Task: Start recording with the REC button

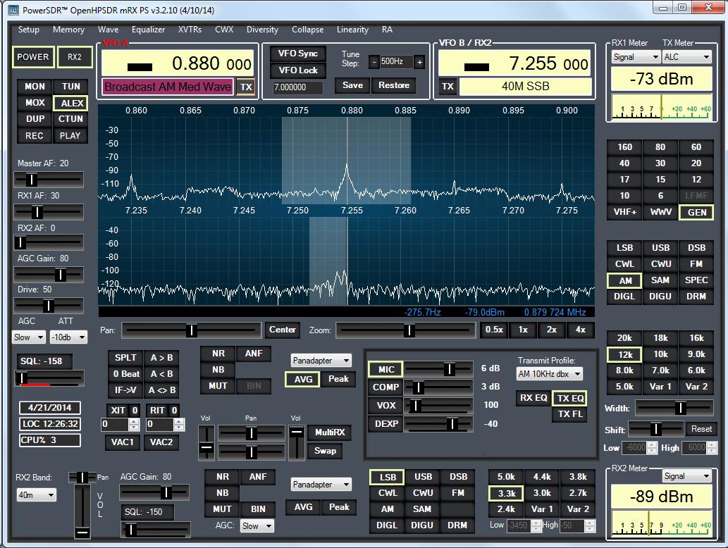Action: (35, 135)
